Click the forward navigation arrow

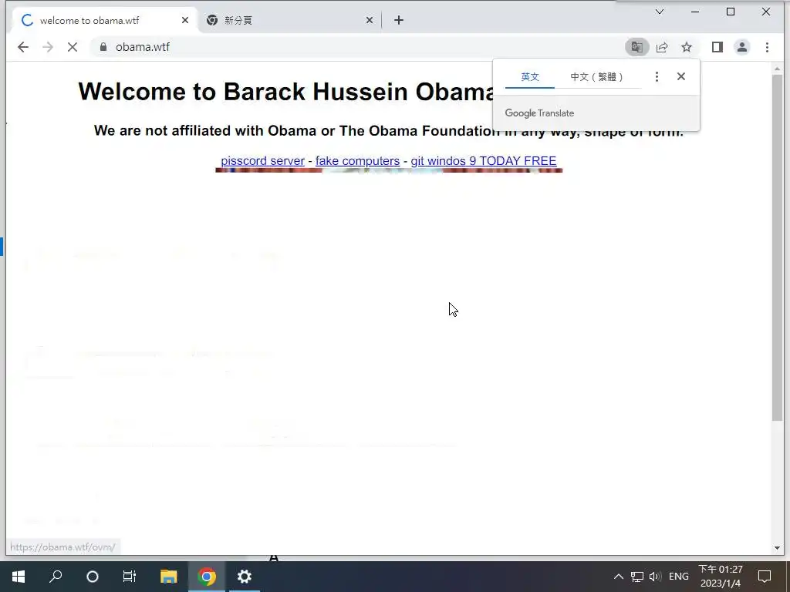point(48,47)
